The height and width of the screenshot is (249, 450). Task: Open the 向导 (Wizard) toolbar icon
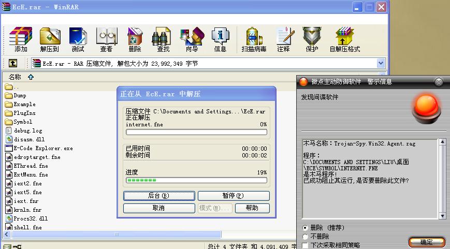(192, 39)
